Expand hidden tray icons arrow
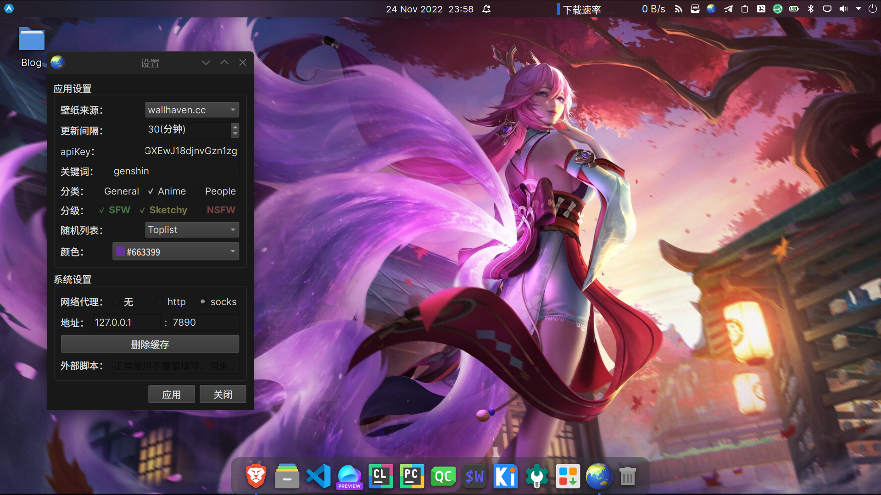This screenshot has height=495, width=881. pos(859,9)
